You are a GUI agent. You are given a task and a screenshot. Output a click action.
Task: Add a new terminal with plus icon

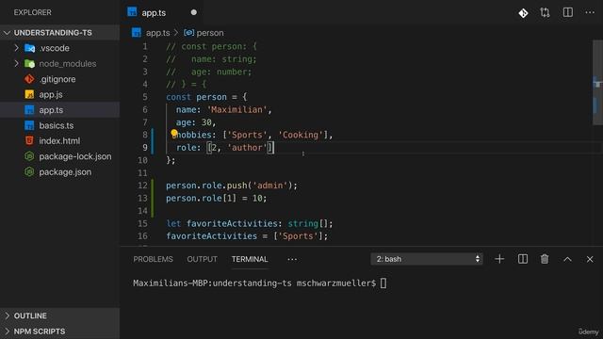click(499, 259)
